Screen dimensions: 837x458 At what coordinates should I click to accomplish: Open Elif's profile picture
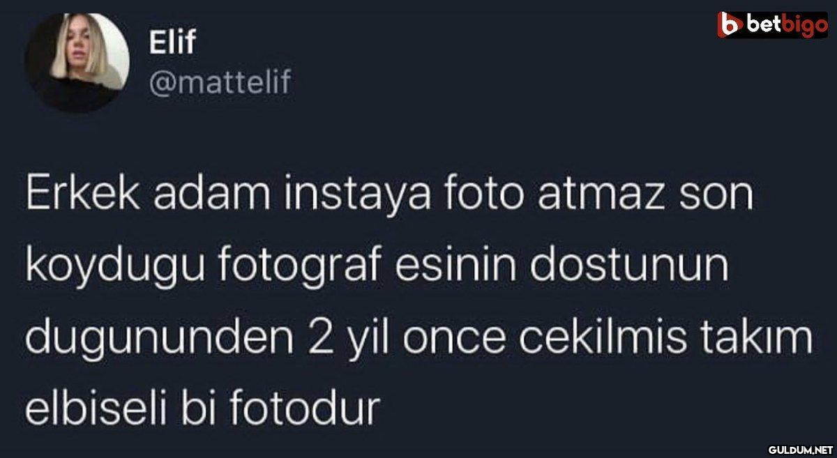(77, 63)
